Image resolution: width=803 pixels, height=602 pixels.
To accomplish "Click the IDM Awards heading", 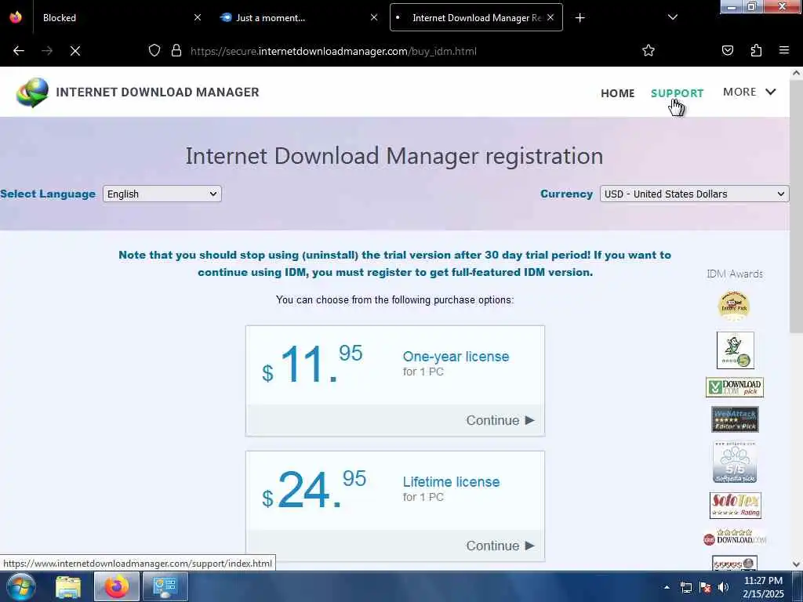I will coord(735,274).
